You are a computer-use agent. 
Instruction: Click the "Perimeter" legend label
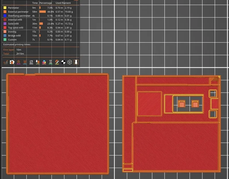click(13, 8)
